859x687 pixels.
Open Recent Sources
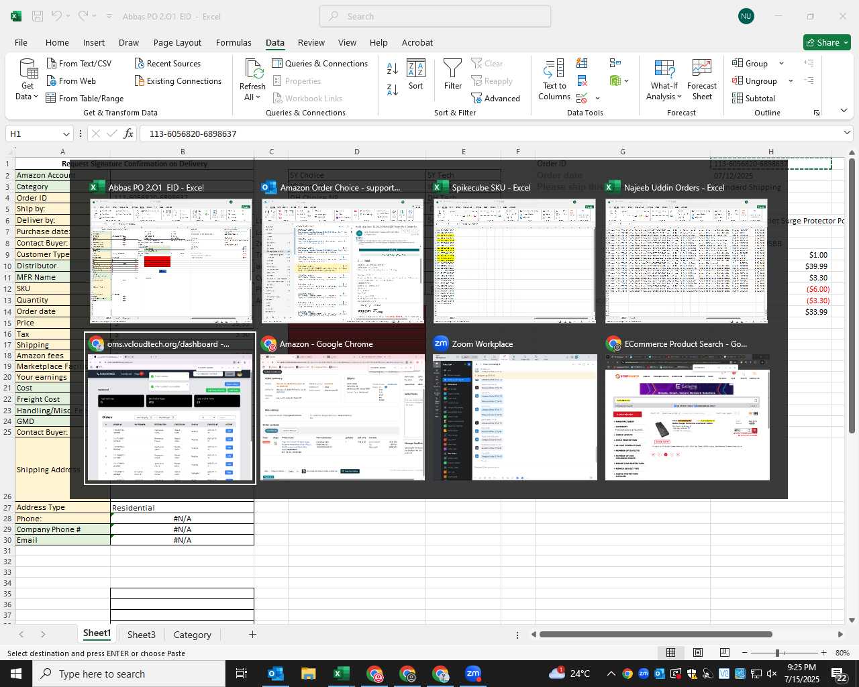[168, 63]
